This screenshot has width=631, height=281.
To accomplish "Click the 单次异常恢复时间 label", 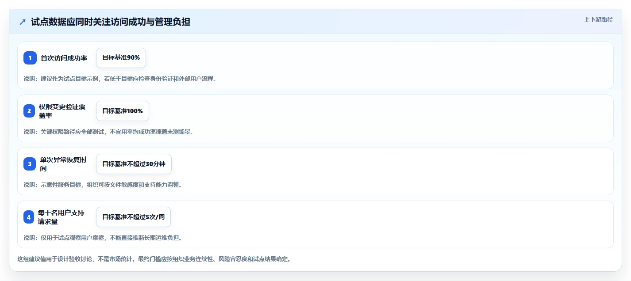I will pos(63,164).
